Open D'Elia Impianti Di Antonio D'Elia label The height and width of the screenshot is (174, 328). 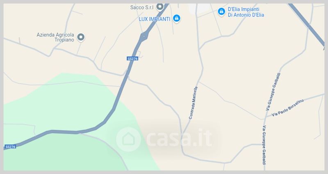coord(246,12)
